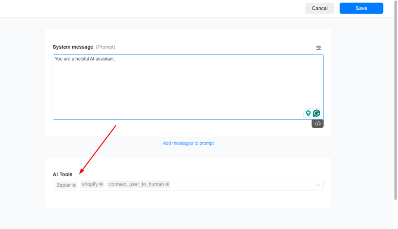Select the shopify tag label

point(90,184)
